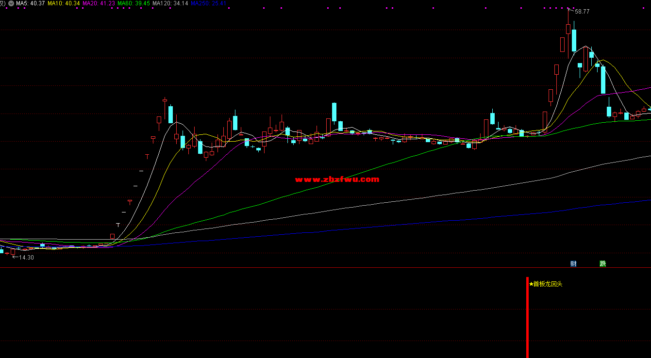Viewport: 651px width, 358px height.
Task: Click the 首板龙回头 signal label
Action: (548, 284)
